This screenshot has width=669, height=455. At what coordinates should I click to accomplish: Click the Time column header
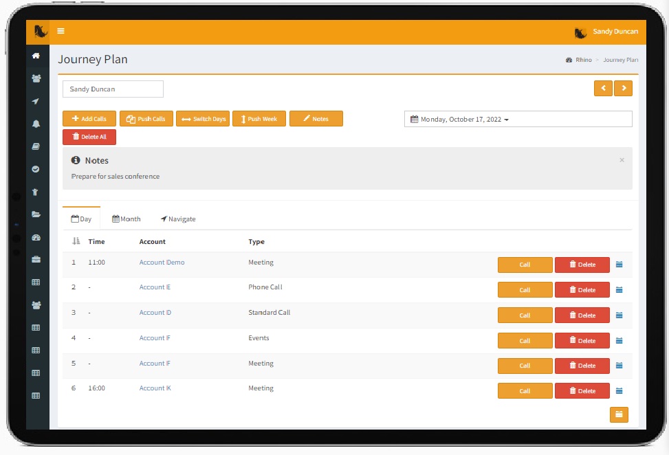96,241
